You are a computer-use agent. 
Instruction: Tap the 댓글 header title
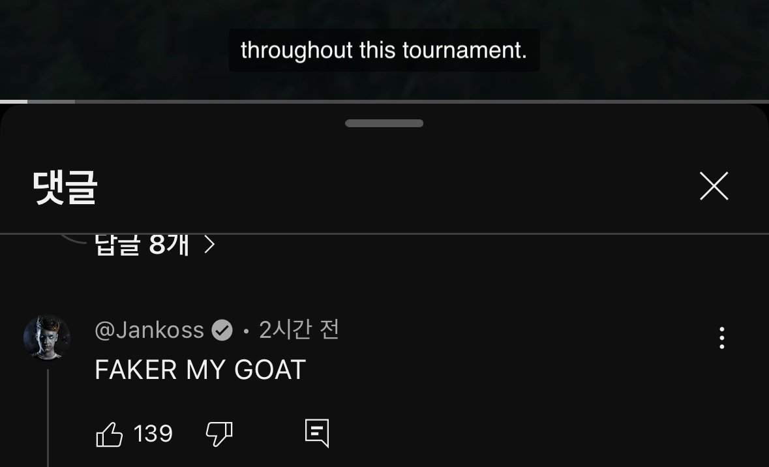coord(65,187)
